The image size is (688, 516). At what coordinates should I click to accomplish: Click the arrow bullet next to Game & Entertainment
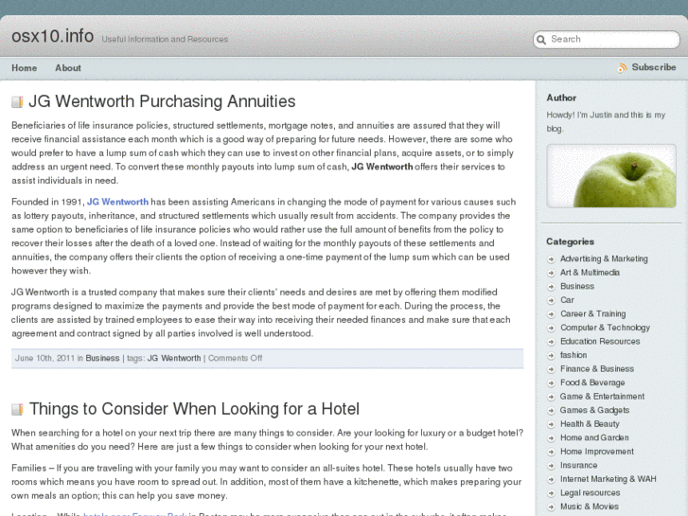[x=551, y=397]
